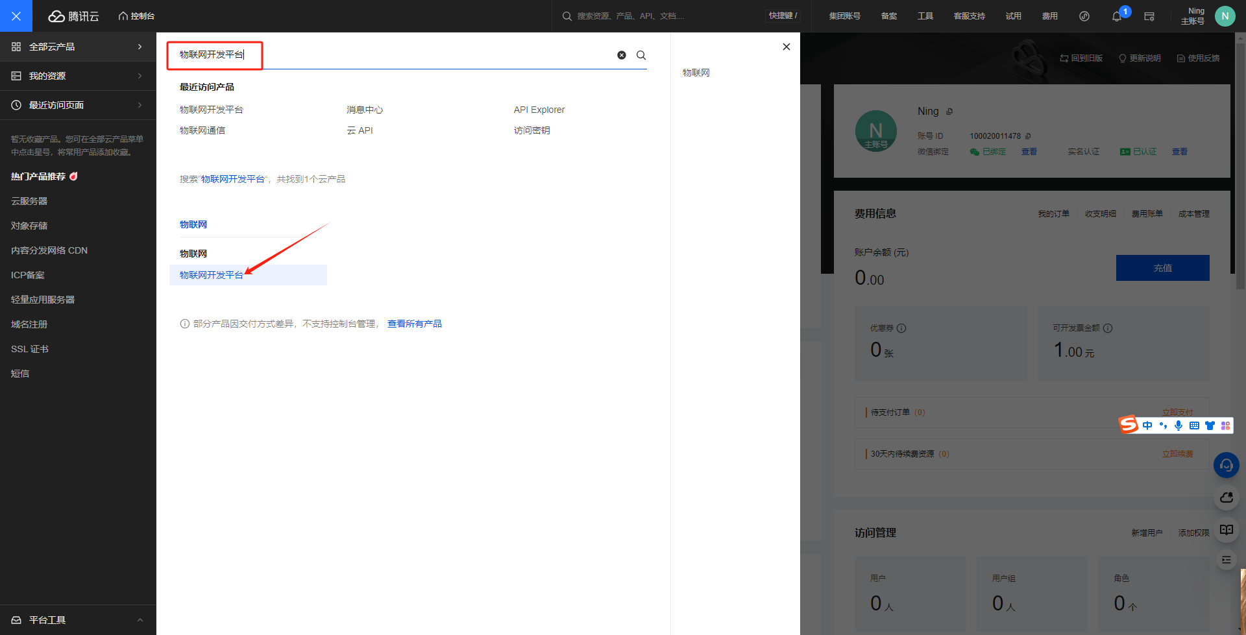Close the products menu with the blue X

16,16
